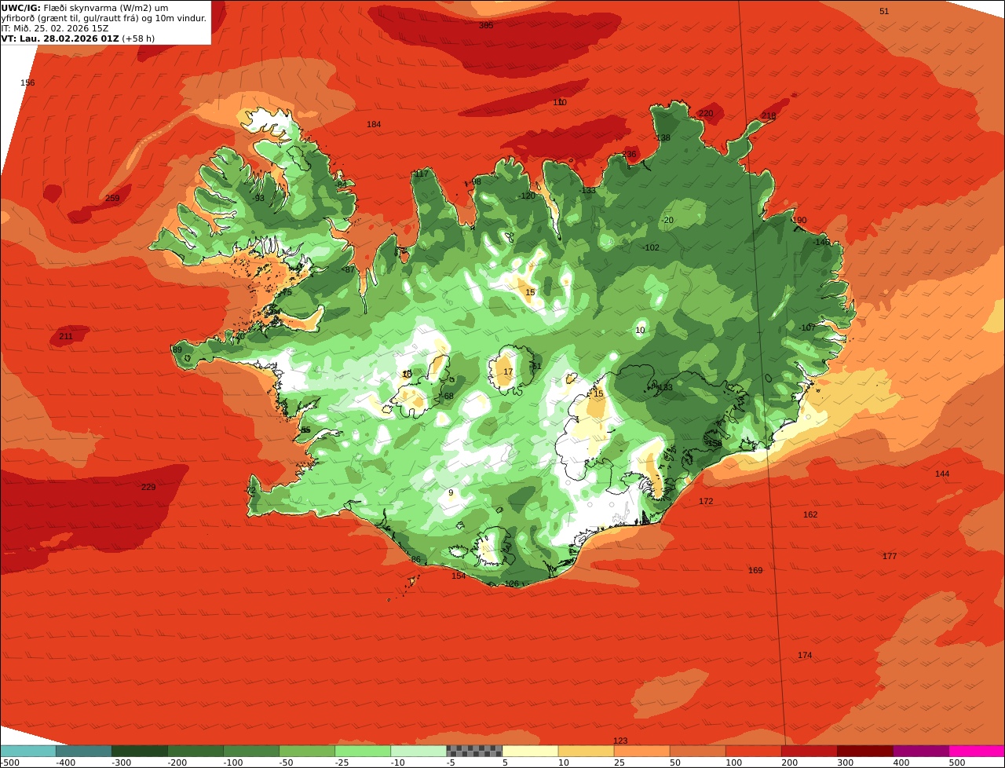Click the magenta 500 legend swatch
1005x768 pixels.
(x=977, y=751)
